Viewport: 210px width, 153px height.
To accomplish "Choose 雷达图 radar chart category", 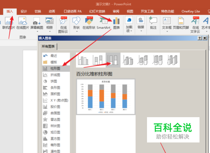I will tap(56, 119).
